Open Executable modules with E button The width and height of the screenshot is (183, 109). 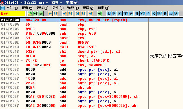114,14
